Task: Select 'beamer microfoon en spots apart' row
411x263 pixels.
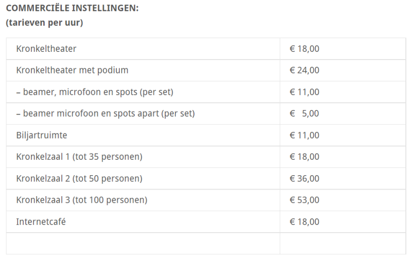Action: coord(105,114)
